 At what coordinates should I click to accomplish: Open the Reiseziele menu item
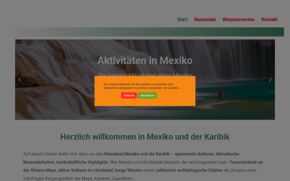click(x=205, y=19)
